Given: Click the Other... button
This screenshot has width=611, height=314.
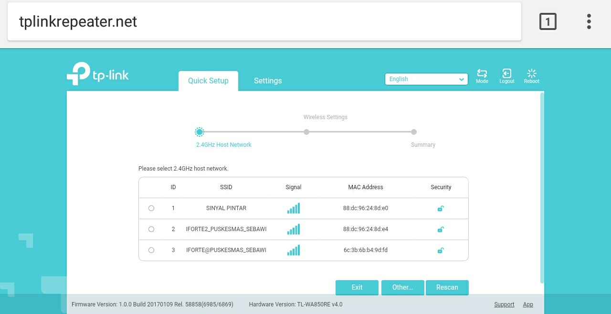Looking at the screenshot, I should click(403, 287).
